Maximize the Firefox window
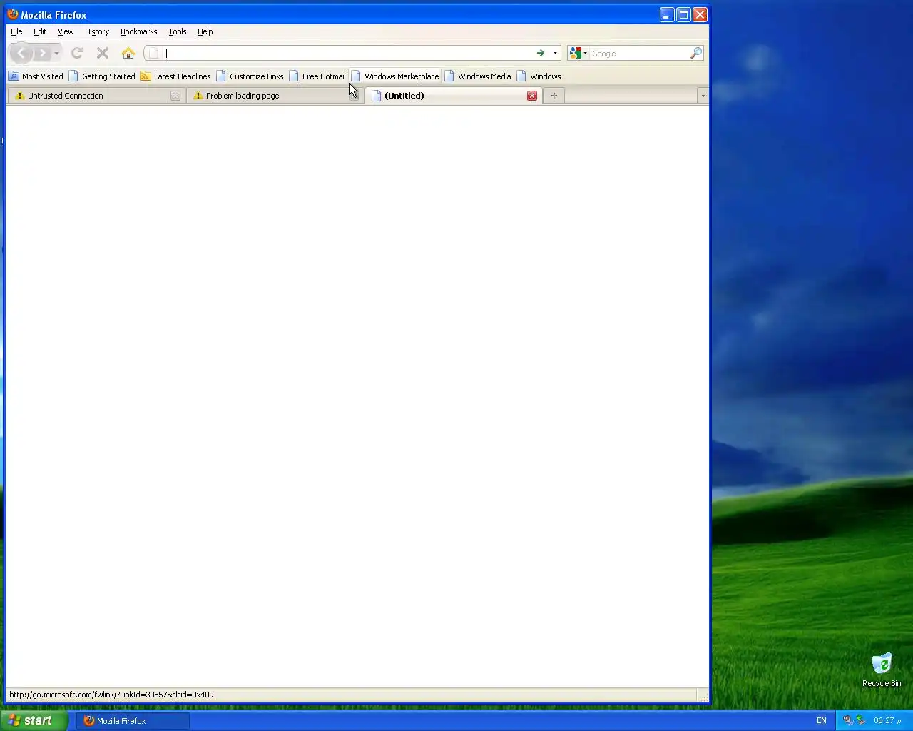This screenshot has height=731, width=913. tap(683, 14)
